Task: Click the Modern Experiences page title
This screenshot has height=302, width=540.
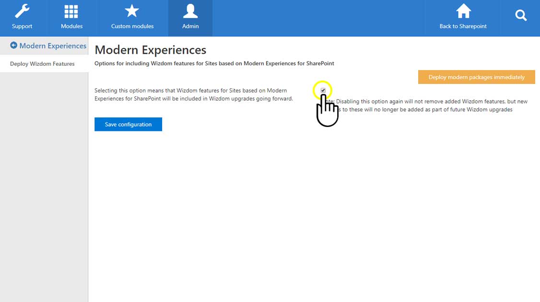Action: pyautogui.click(x=151, y=50)
